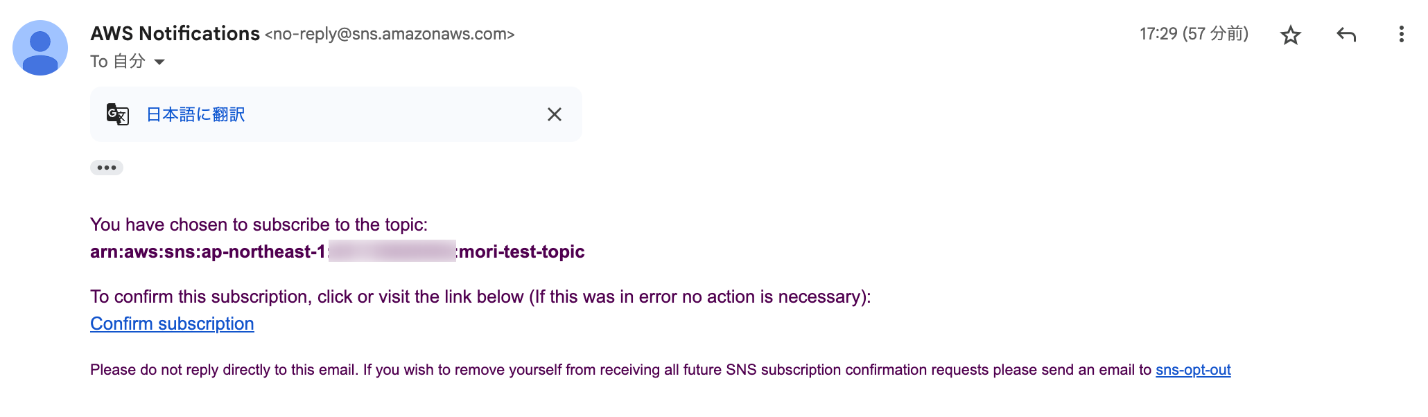The image size is (1428, 417).
Task: Click the mori-test-topic ARN text
Action: click(x=338, y=251)
